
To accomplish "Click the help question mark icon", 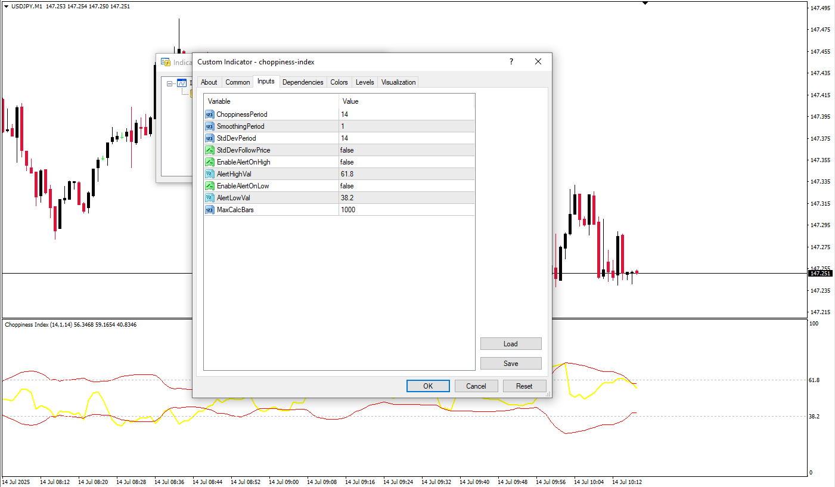I will point(511,61).
